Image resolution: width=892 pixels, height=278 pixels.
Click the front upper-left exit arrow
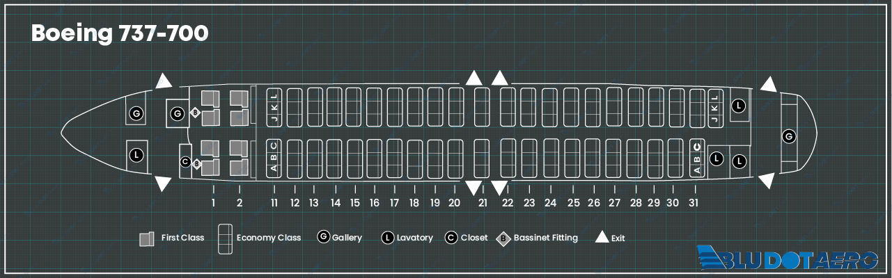coord(163,81)
